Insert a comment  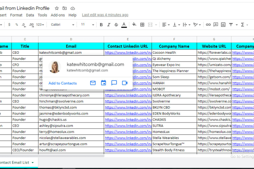coord(216,25)
